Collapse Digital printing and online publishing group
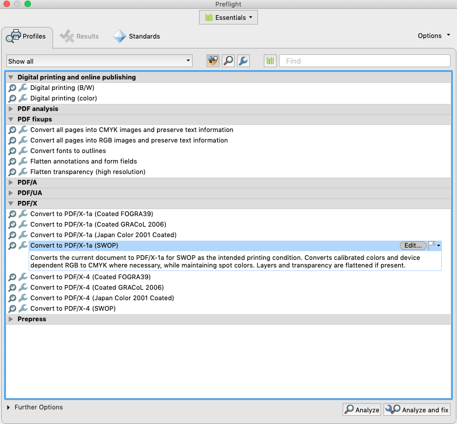The width and height of the screenshot is (457, 424). coord(11,77)
